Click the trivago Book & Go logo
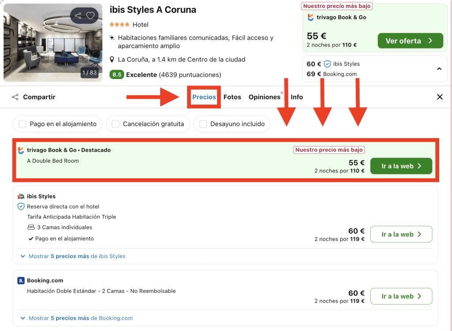The width and height of the screenshot is (452, 331). [21, 150]
